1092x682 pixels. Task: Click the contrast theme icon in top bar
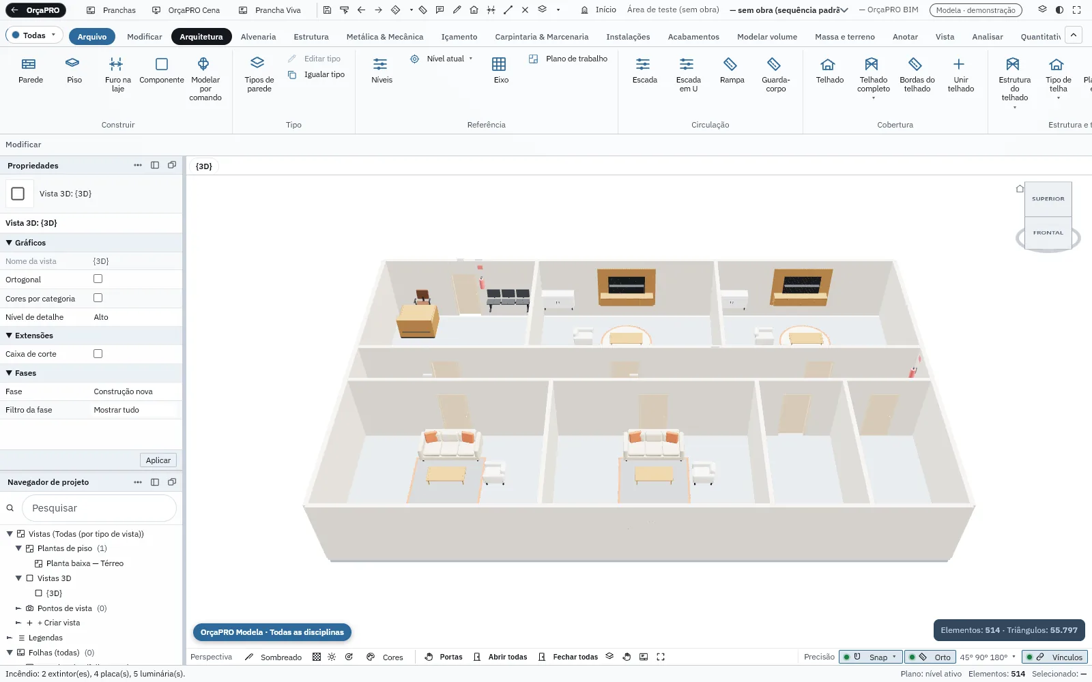coord(1059,10)
